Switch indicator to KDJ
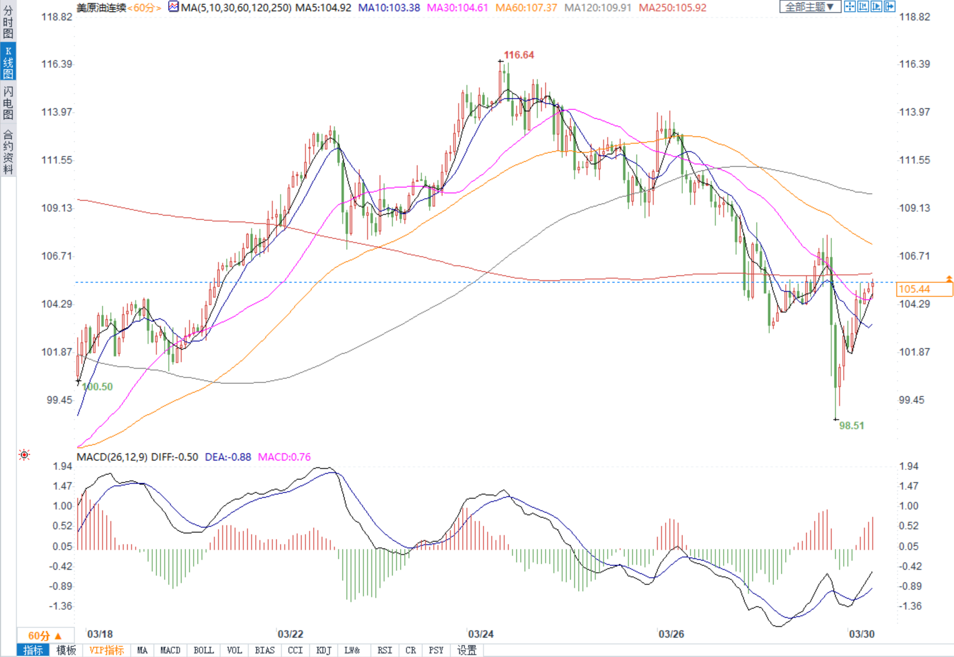The image size is (954, 657). (324, 650)
